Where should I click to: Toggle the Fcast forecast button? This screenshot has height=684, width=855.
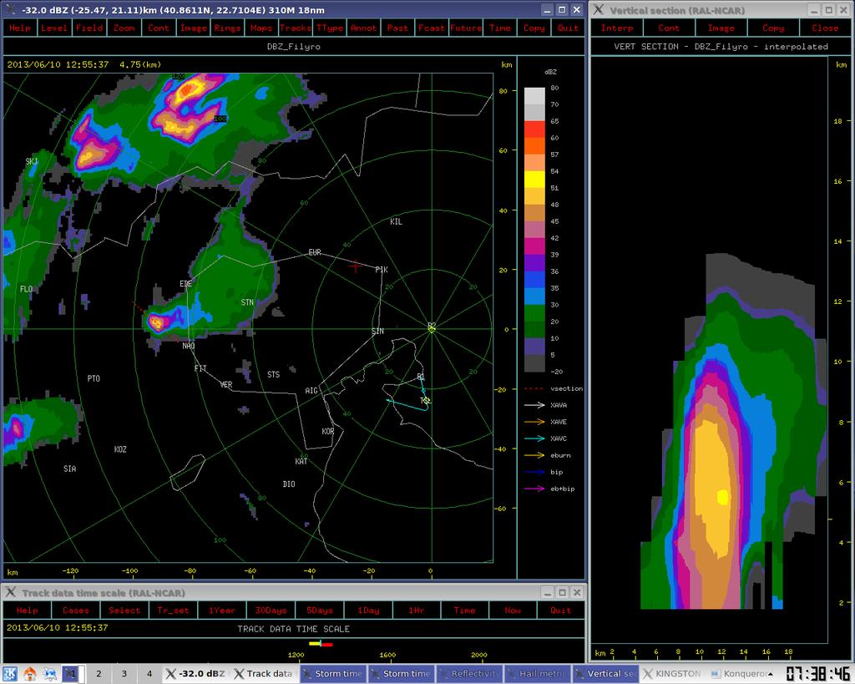[x=432, y=28]
